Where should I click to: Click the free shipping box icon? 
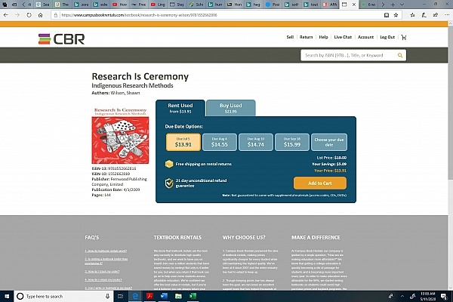[169, 162]
